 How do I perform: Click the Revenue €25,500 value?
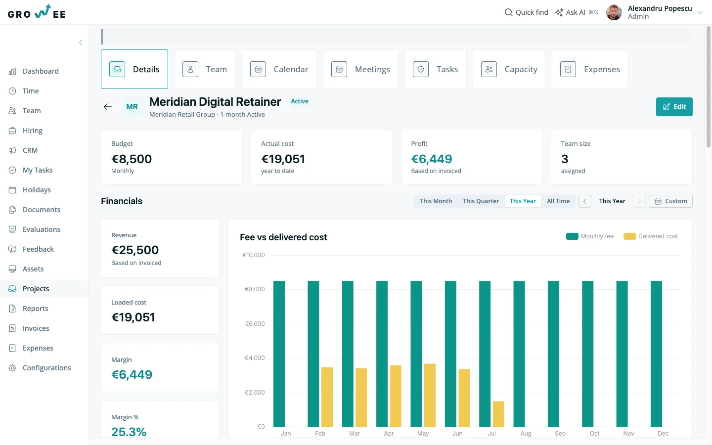(x=135, y=250)
